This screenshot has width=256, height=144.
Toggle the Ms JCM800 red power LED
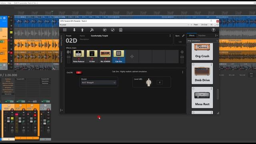click(x=105, y=59)
